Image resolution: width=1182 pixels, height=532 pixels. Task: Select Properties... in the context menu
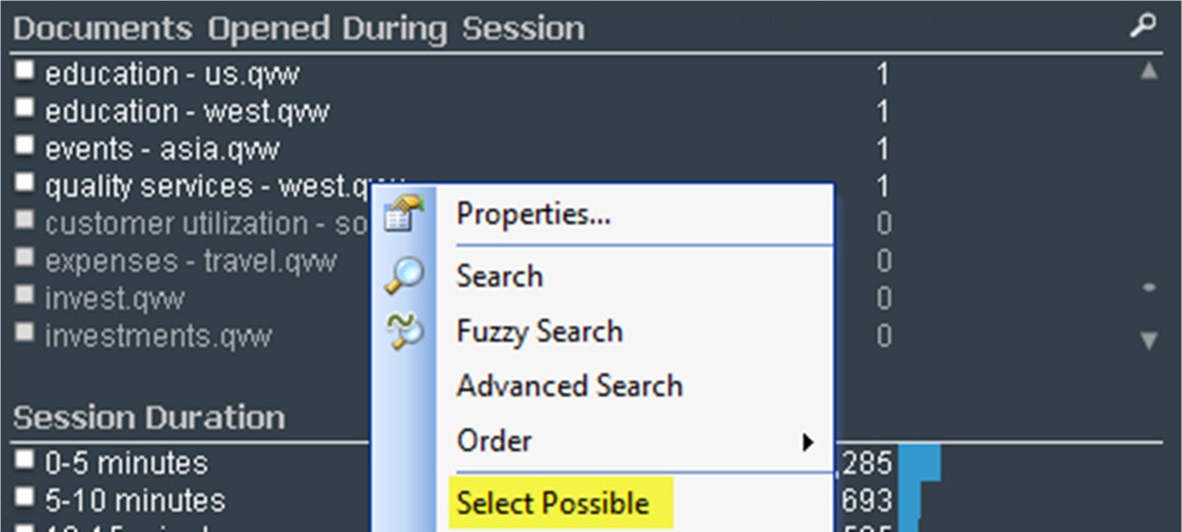coord(534,215)
